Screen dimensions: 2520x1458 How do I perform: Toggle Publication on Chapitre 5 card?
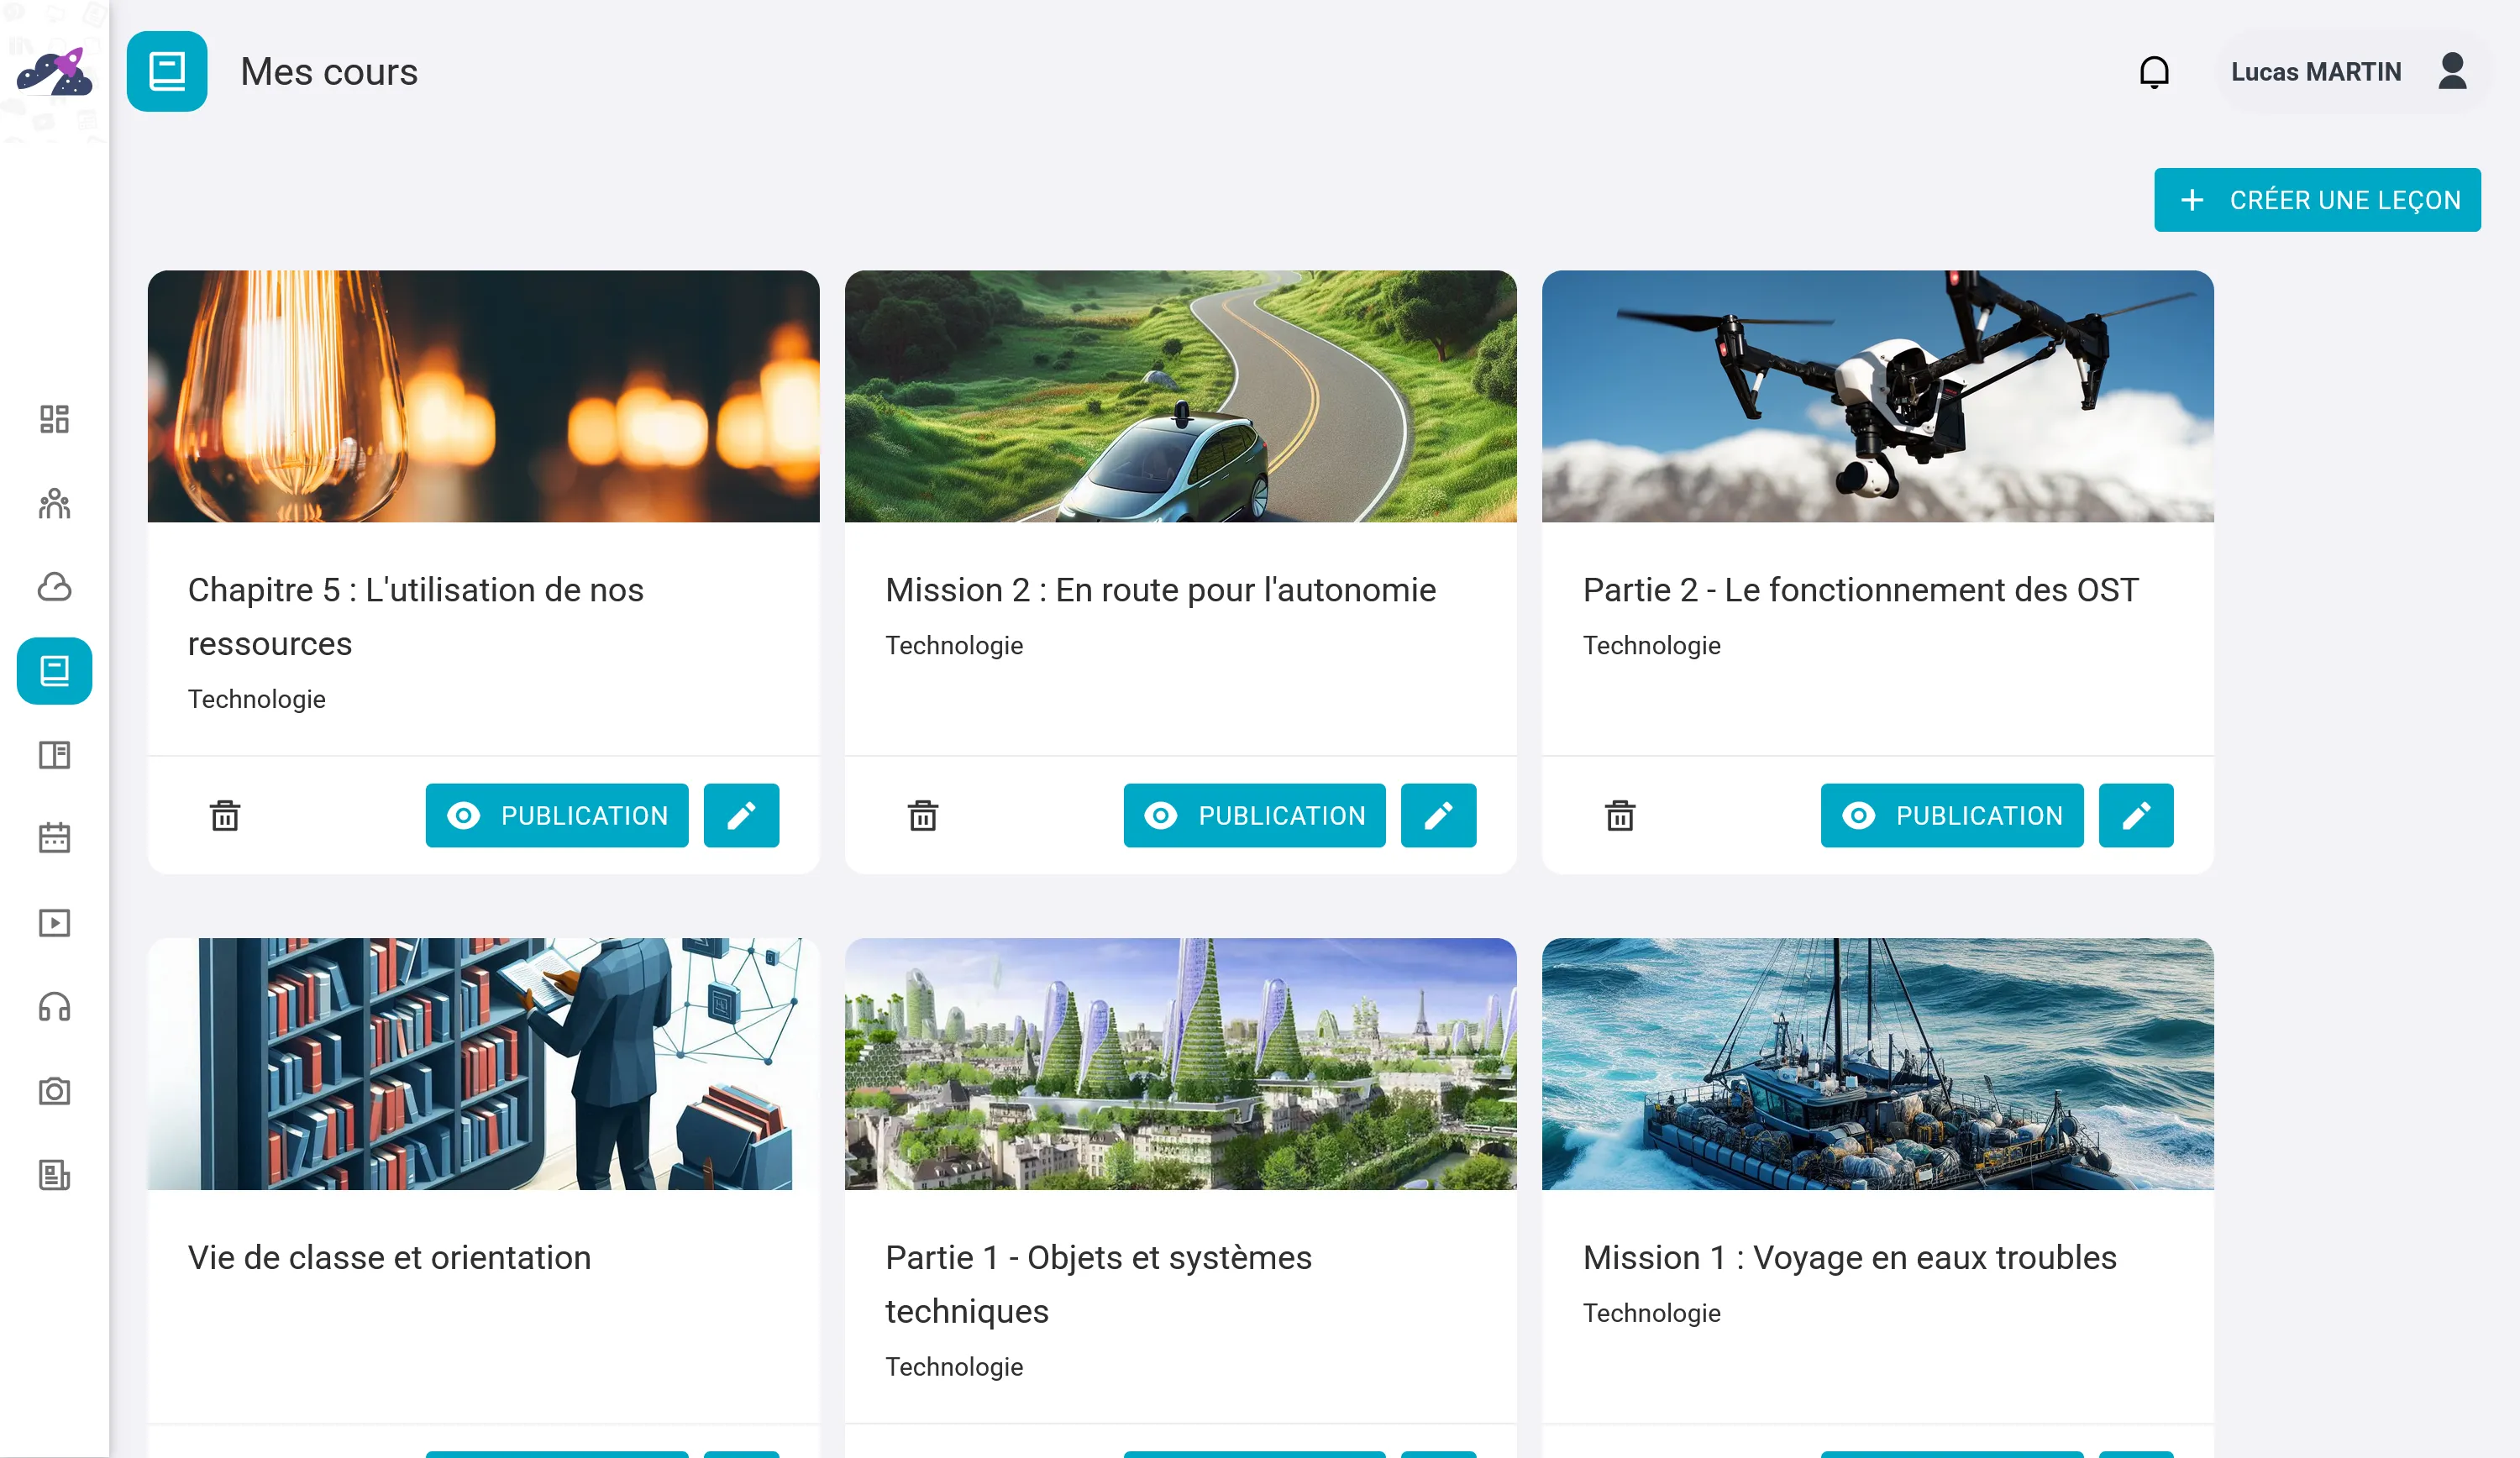coord(556,816)
